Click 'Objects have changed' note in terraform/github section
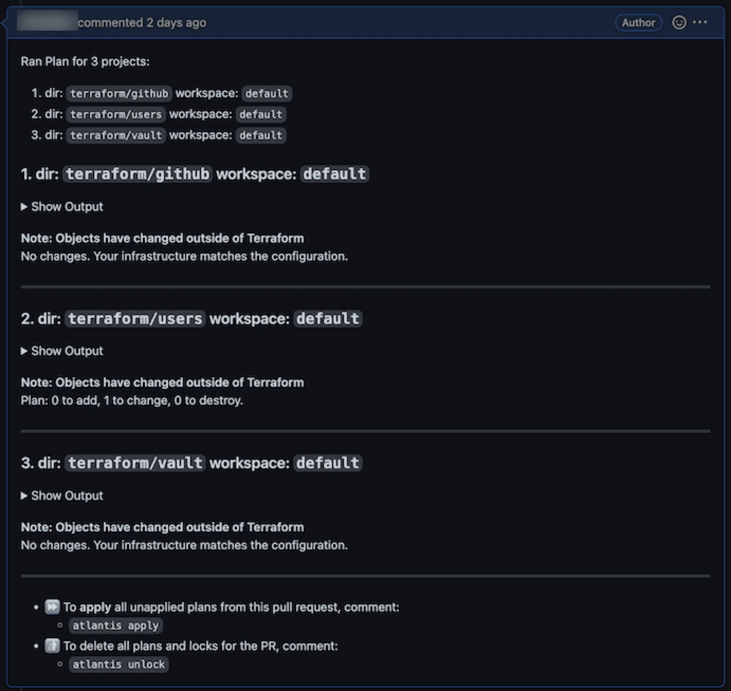This screenshot has width=731, height=691. (162, 238)
